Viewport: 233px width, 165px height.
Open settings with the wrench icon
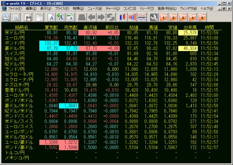coord(154,17)
